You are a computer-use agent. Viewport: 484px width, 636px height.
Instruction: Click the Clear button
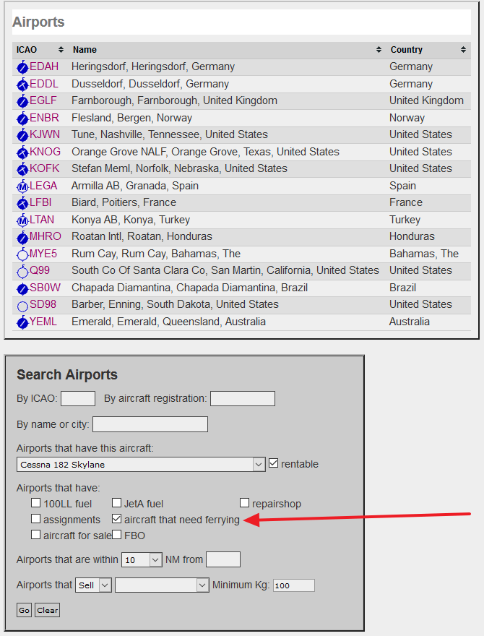click(48, 610)
